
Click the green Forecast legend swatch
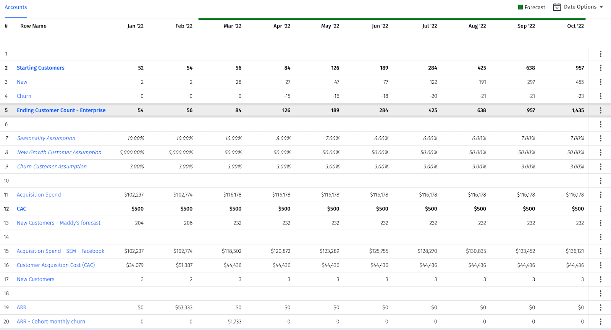(520, 7)
